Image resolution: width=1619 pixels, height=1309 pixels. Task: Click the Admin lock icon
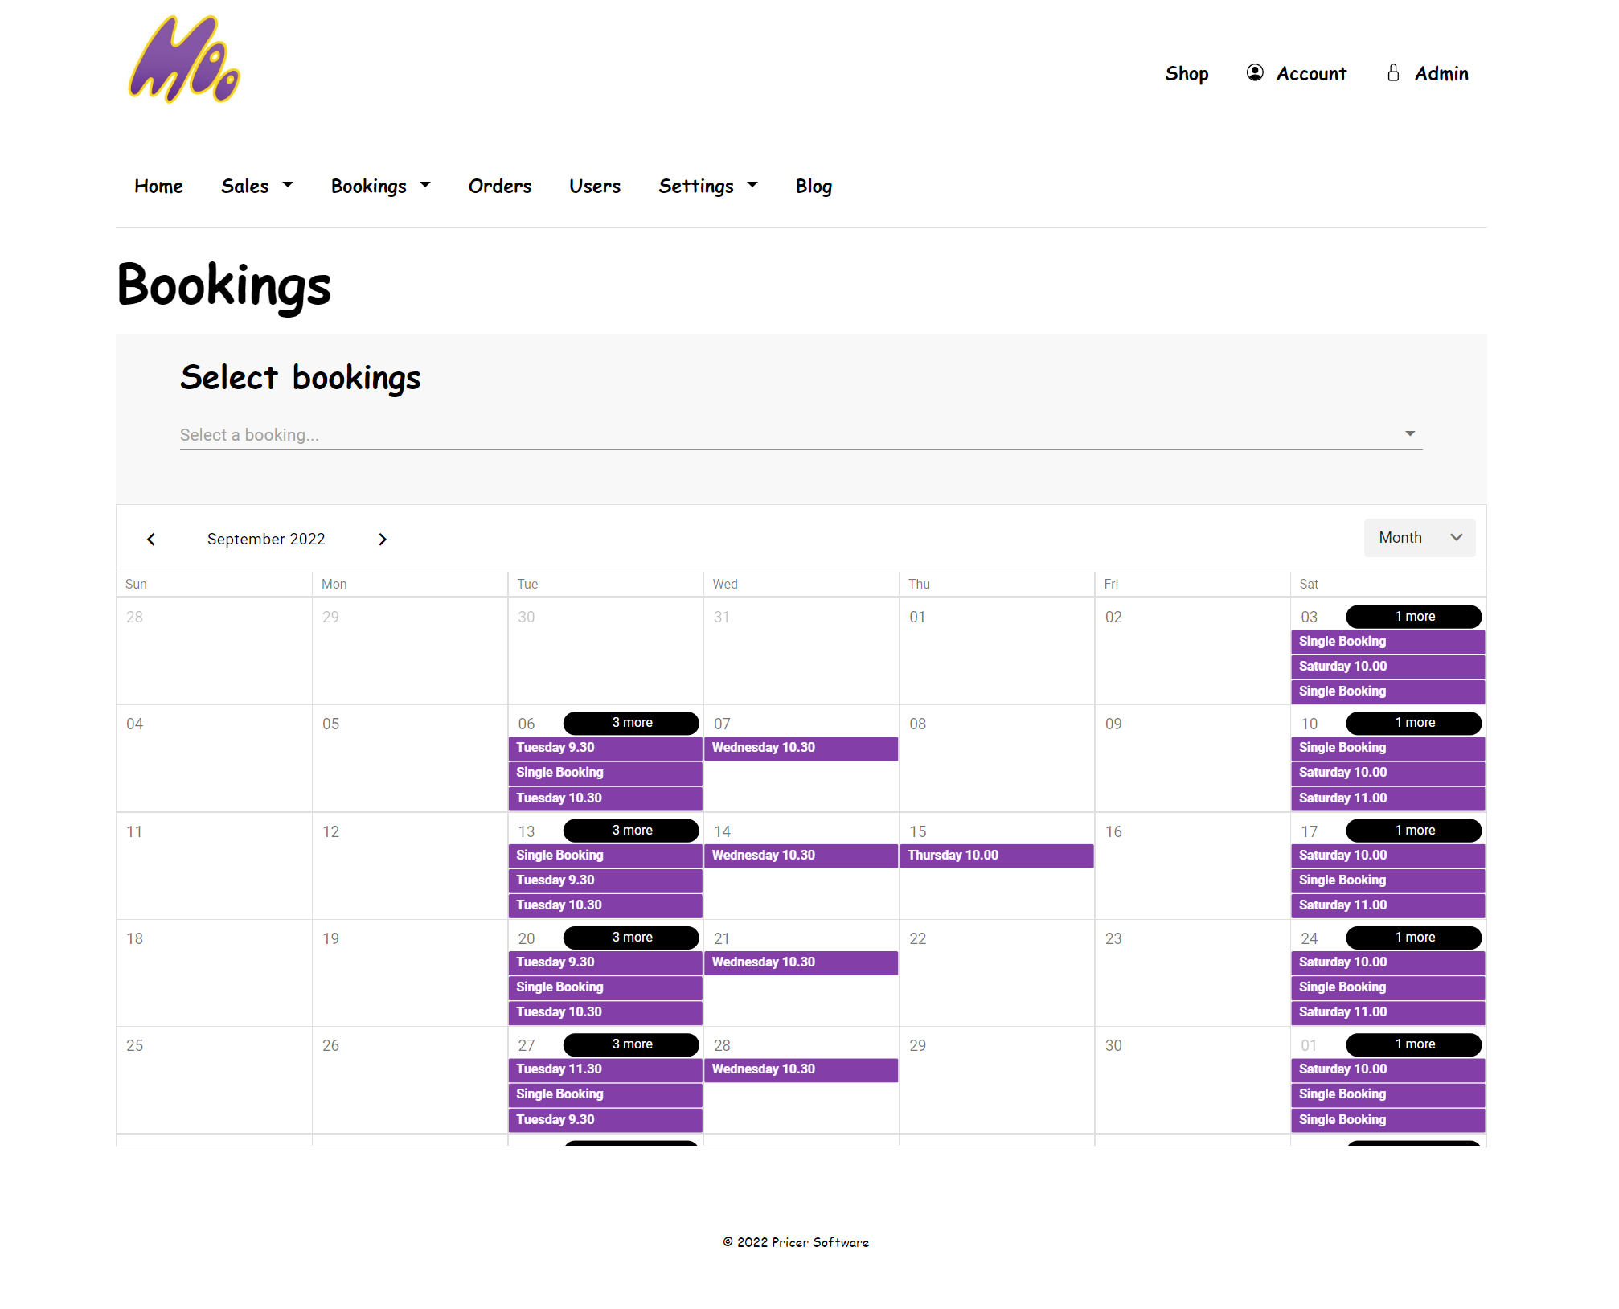pos(1394,73)
